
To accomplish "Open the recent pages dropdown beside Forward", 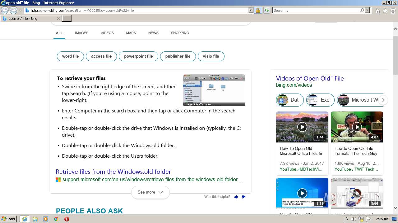I will click(20, 11).
